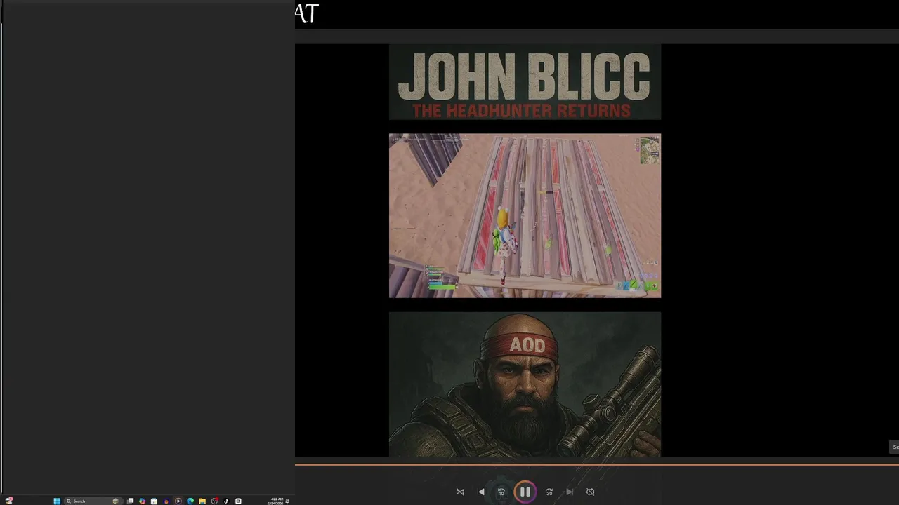The height and width of the screenshot is (505, 899).
Task: Open the CapCut icon on the taskbar
Action: [x=238, y=501]
